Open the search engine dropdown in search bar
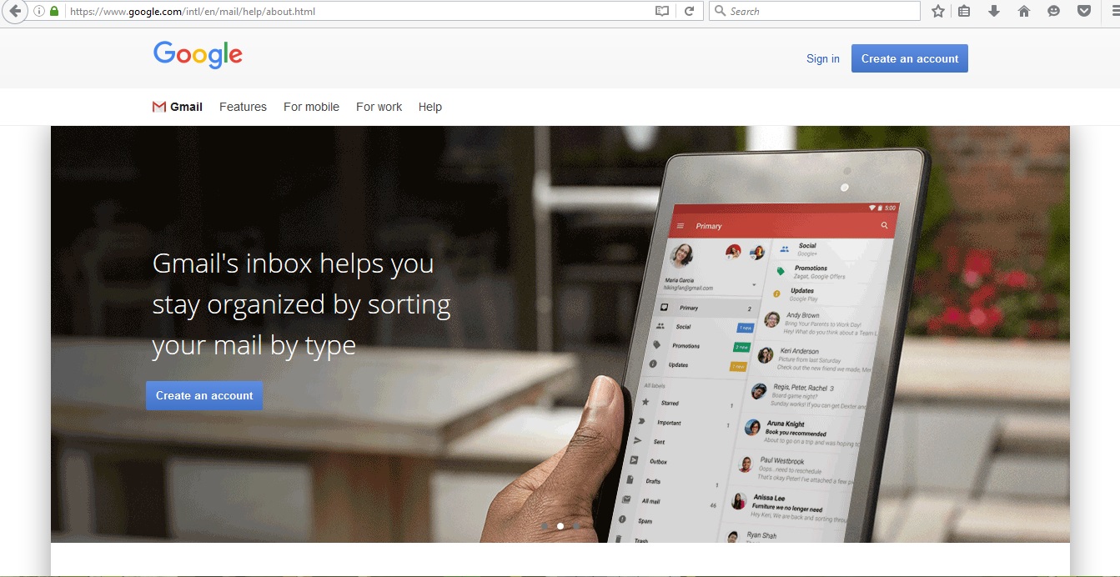Viewport: 1120px width, 577px height. [721, 11]
